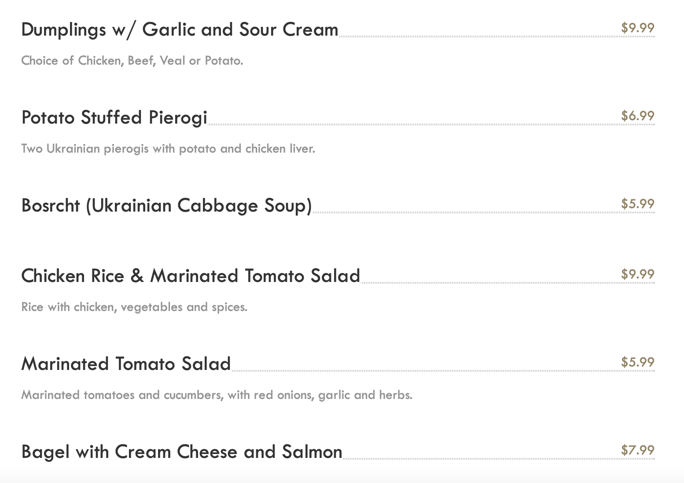The height and width of the screenshot is (483, 684).
Task: Select the 'Two Ukrainian pierogis' description text
Action: (168, 149)
